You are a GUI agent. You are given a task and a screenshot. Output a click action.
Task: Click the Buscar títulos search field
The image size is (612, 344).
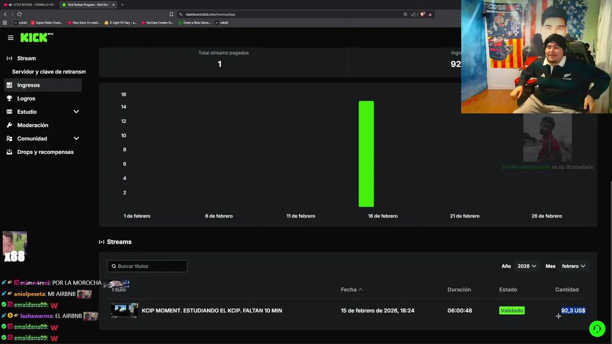(147, 266)
